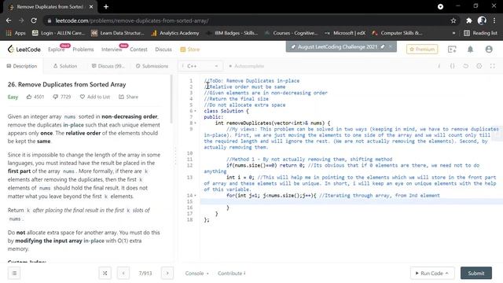The image size is (503, 283).
Task: Click the browser address bar URL
Action: tap(132, 21)
